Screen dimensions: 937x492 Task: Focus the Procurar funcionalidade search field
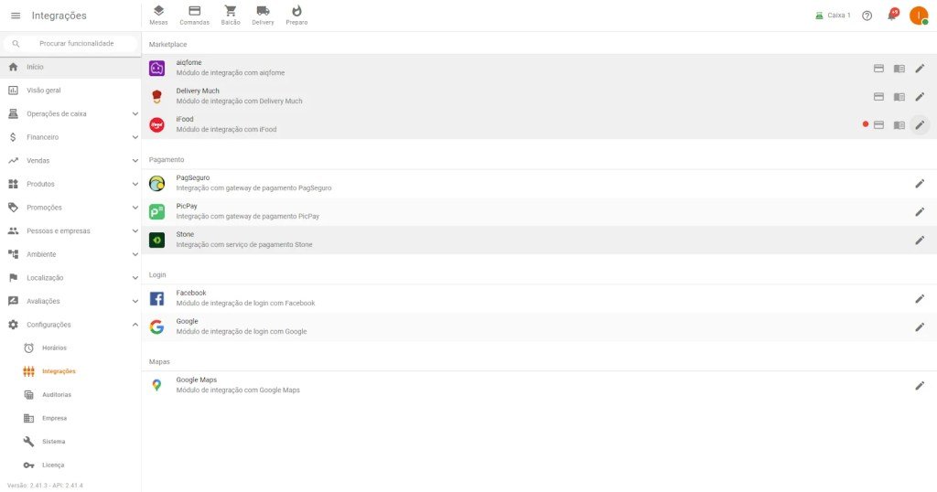70,44
